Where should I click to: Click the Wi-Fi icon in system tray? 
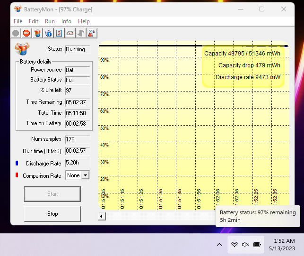click(235, 245)
